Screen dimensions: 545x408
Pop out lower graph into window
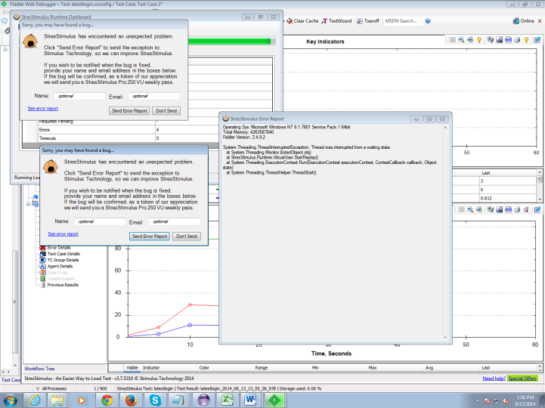537,209
